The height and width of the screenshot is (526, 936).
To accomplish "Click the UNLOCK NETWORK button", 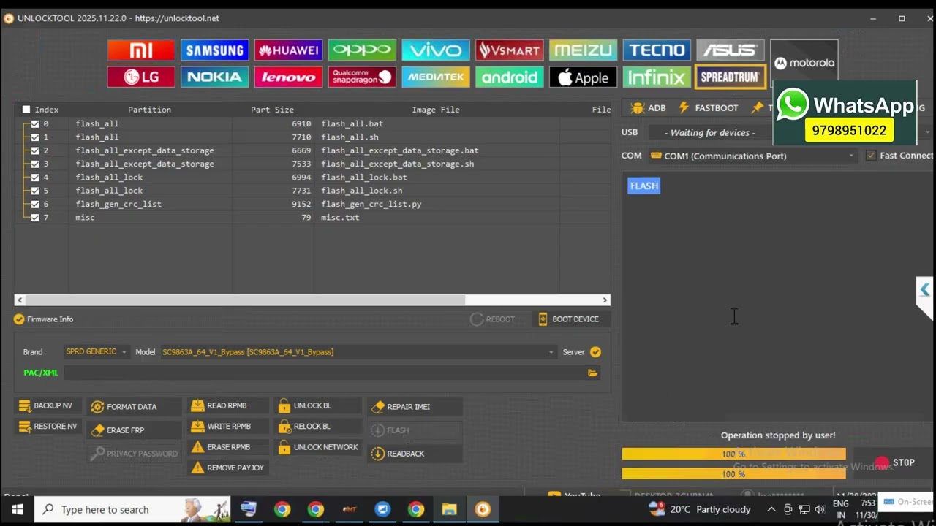I will [319, 447].
